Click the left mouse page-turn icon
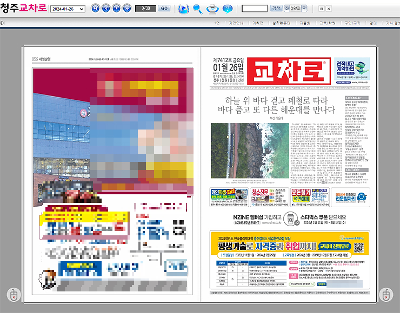This screenshot has width=400, height=313. (x=14, y=295)
